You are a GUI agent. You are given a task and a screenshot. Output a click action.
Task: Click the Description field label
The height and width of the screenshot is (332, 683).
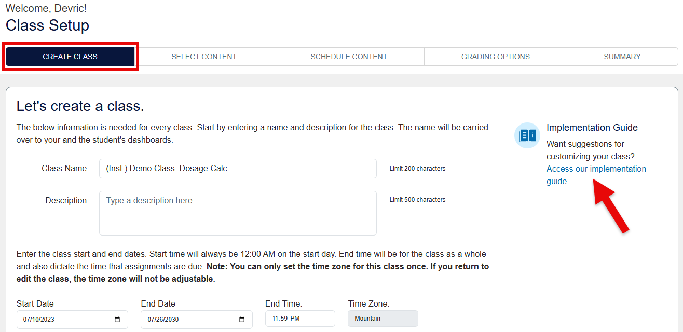tap(66, 201)
